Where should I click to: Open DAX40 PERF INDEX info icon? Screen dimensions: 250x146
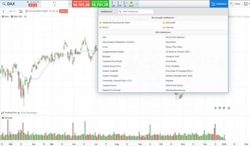click(x=27, y=11)
